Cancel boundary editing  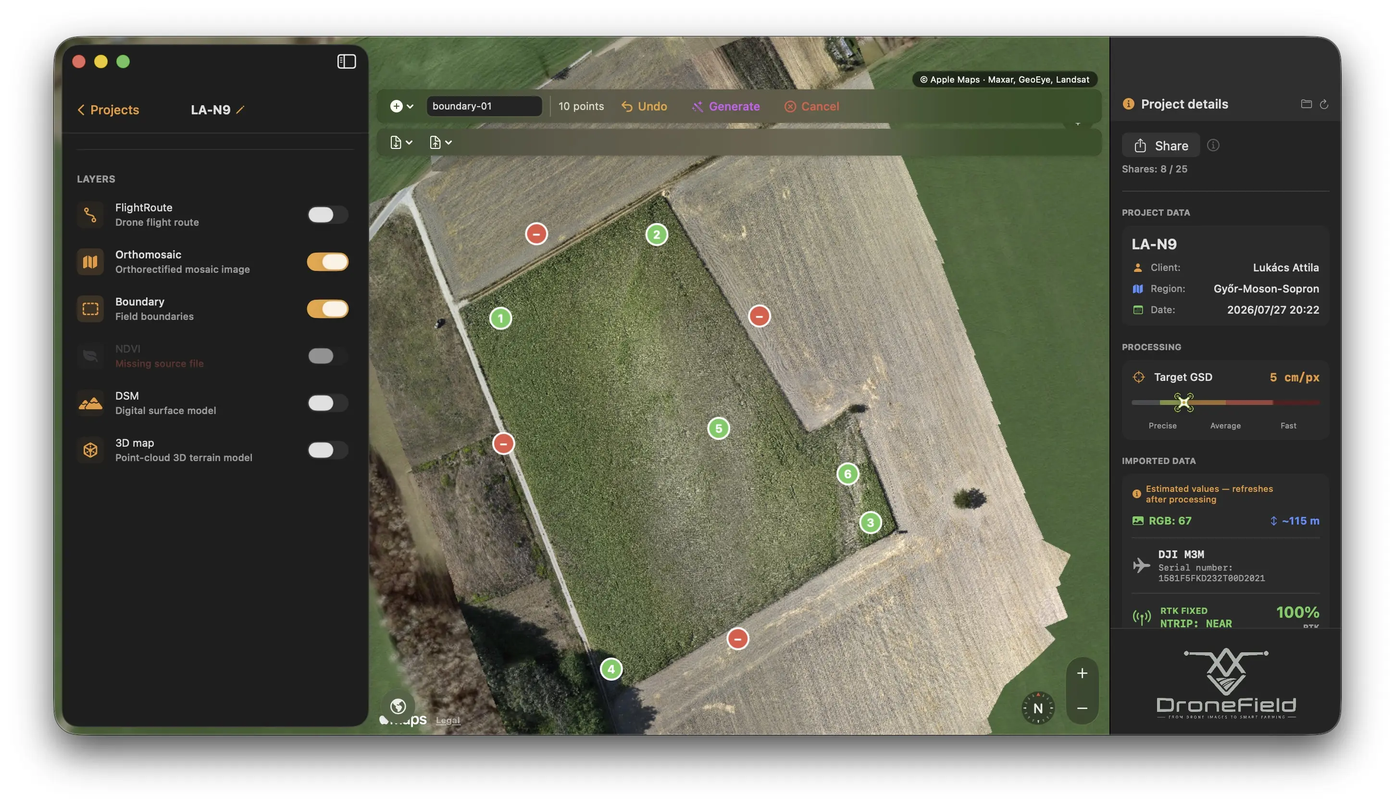click(811, 106)
